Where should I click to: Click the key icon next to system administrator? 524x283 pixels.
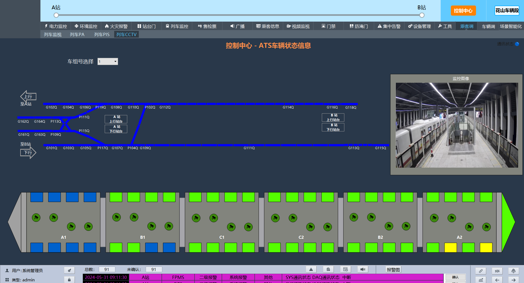tap(69, 270)
